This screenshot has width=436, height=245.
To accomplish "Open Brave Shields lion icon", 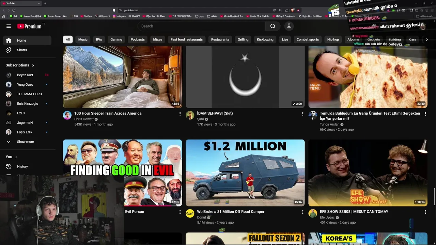I will (x=293, y=10).
